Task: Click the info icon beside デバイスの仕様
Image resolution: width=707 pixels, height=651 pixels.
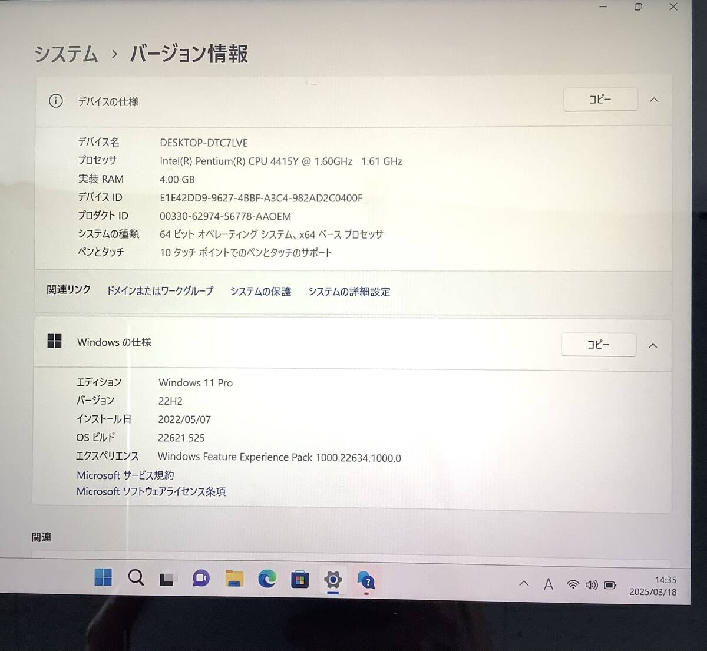Action: pos(55,101)
